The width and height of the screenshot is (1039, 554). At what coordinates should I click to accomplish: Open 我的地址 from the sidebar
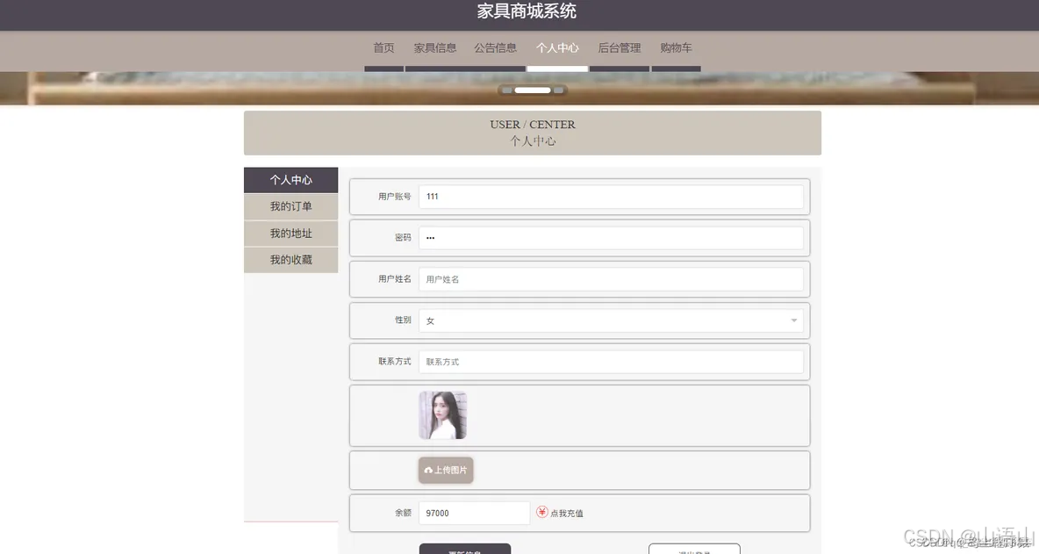(x=290, y=233)
